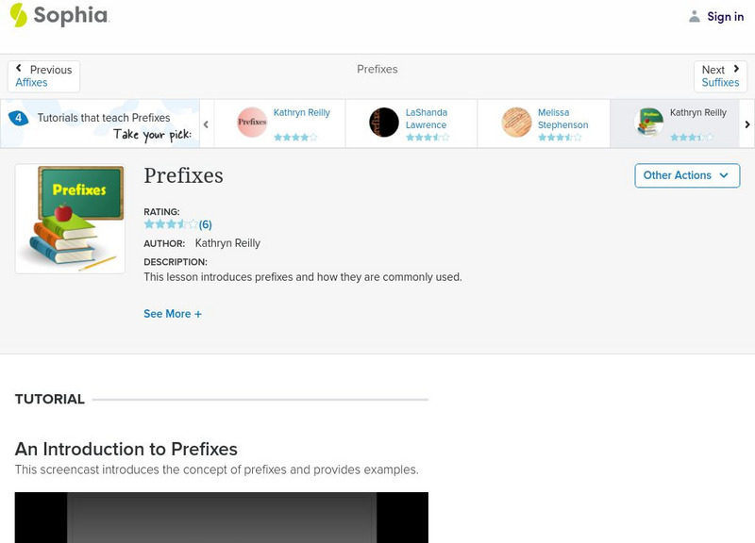The image size is (755, 543).
Task: Open the (6) ratings count link
Action: click(x=205, y=224)
